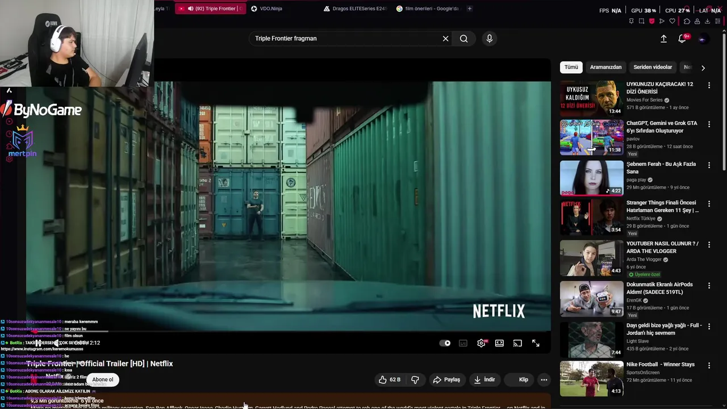Open video player settings gear
The height and width of the screenshot is (409, 727).
click(481, 343)
